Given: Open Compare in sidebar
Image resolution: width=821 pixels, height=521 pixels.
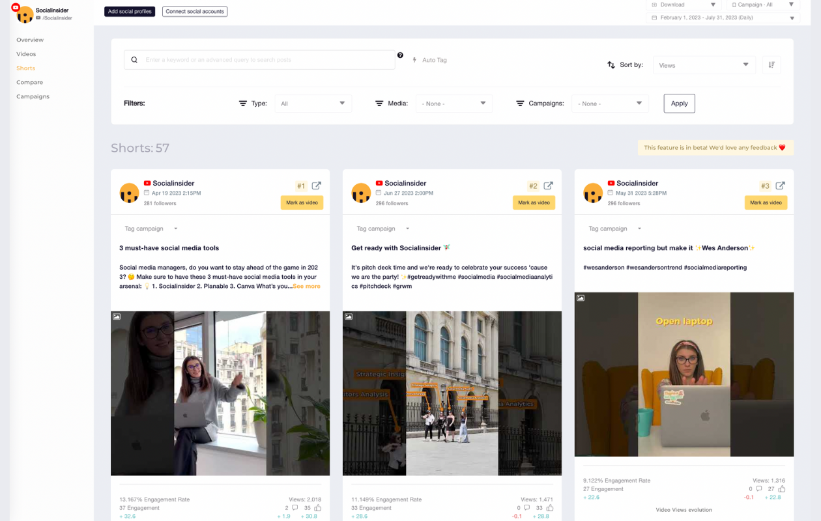Looking at the screenshot, I should [x=30, y=83].
